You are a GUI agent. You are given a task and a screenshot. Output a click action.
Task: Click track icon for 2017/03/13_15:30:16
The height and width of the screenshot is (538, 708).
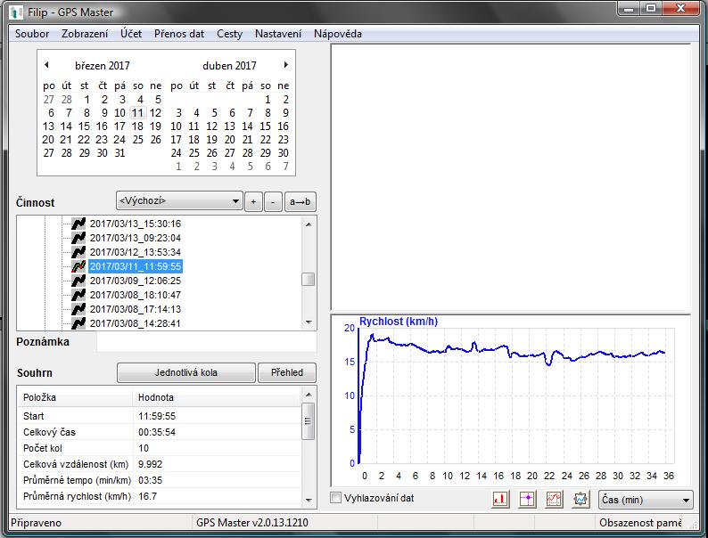point(78,224)
